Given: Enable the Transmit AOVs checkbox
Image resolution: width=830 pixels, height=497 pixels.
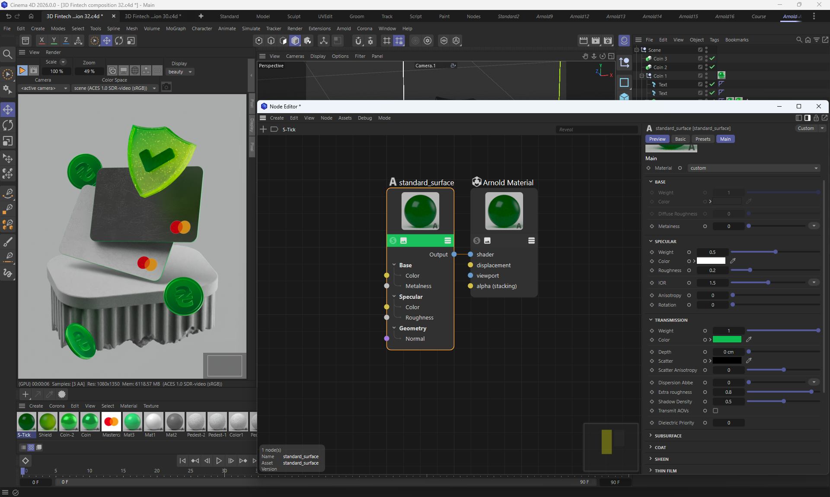Looking at the screenshot, I should tap(715, 411).
